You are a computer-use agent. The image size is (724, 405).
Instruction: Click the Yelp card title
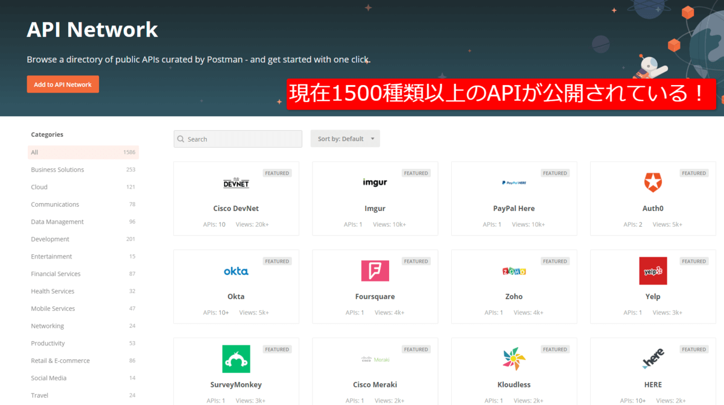click(653, 297)
